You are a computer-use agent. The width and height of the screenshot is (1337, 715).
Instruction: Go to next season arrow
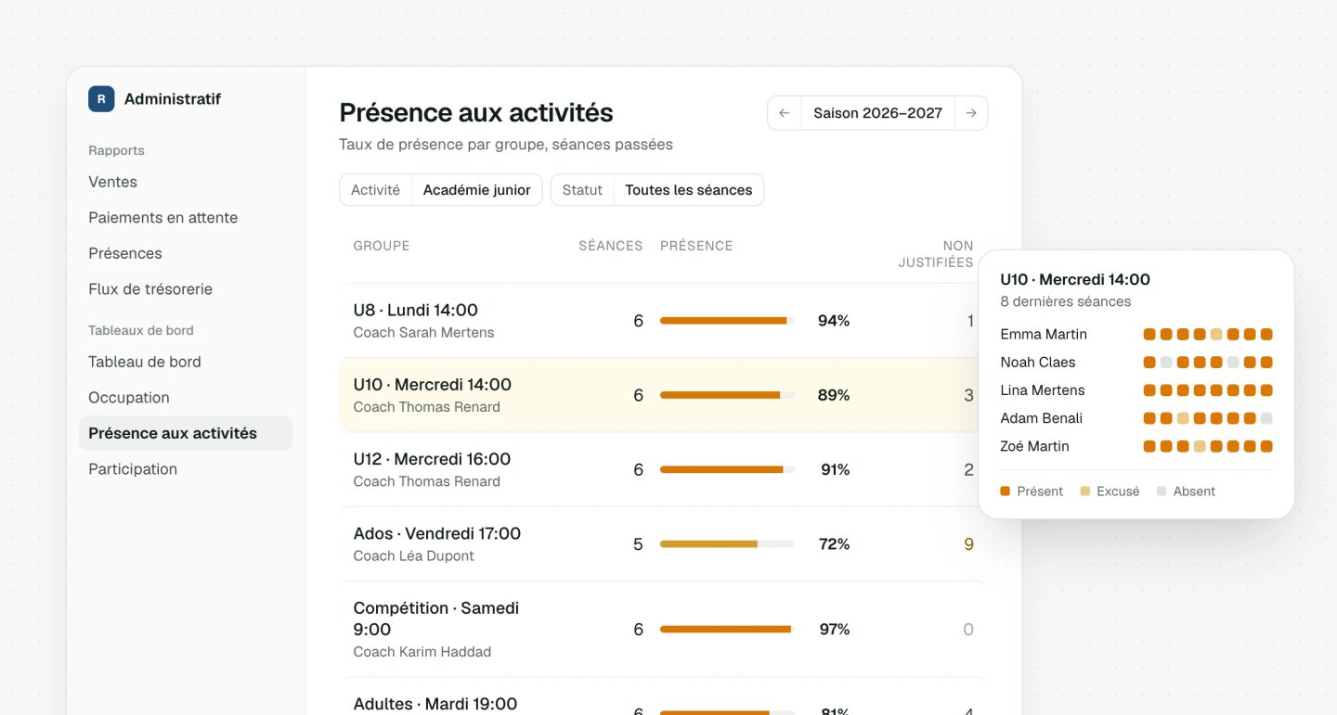pyautogui.click(x=971, y=113)
